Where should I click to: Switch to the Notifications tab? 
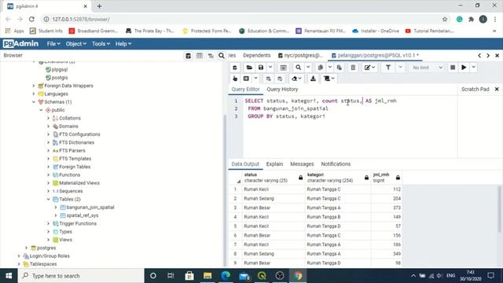[336, 164]
